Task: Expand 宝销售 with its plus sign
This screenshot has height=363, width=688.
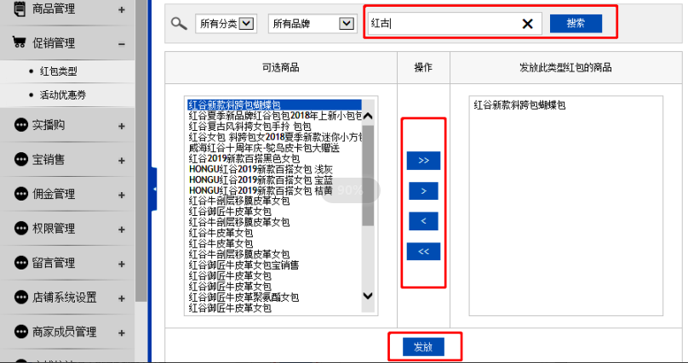Action: 122,161
